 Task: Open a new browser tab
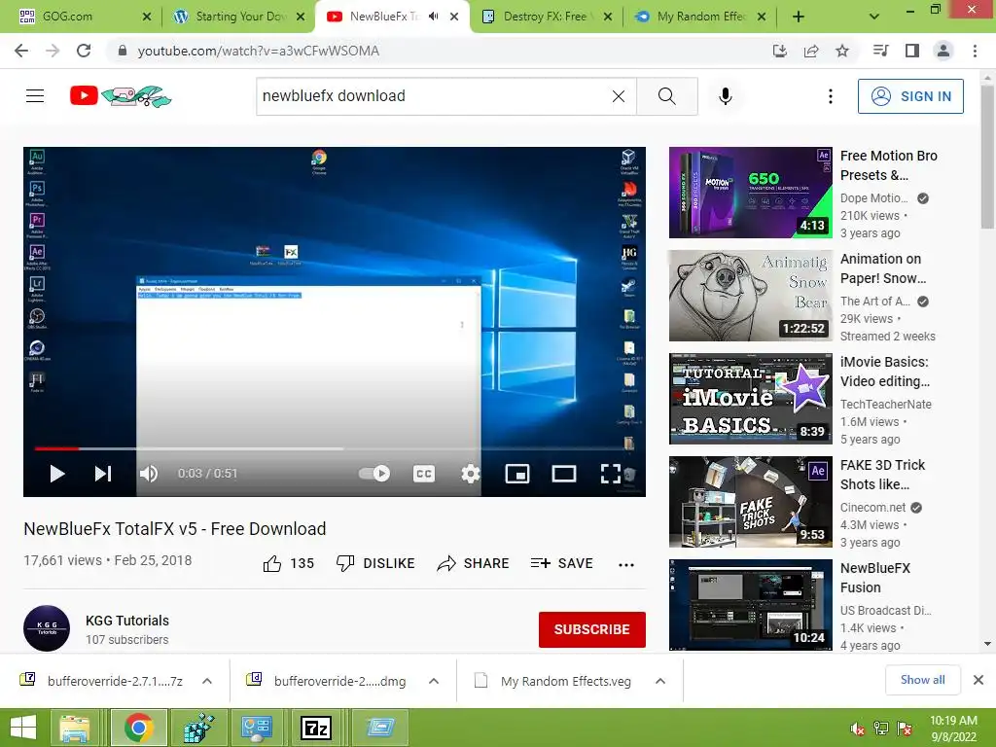799,17
